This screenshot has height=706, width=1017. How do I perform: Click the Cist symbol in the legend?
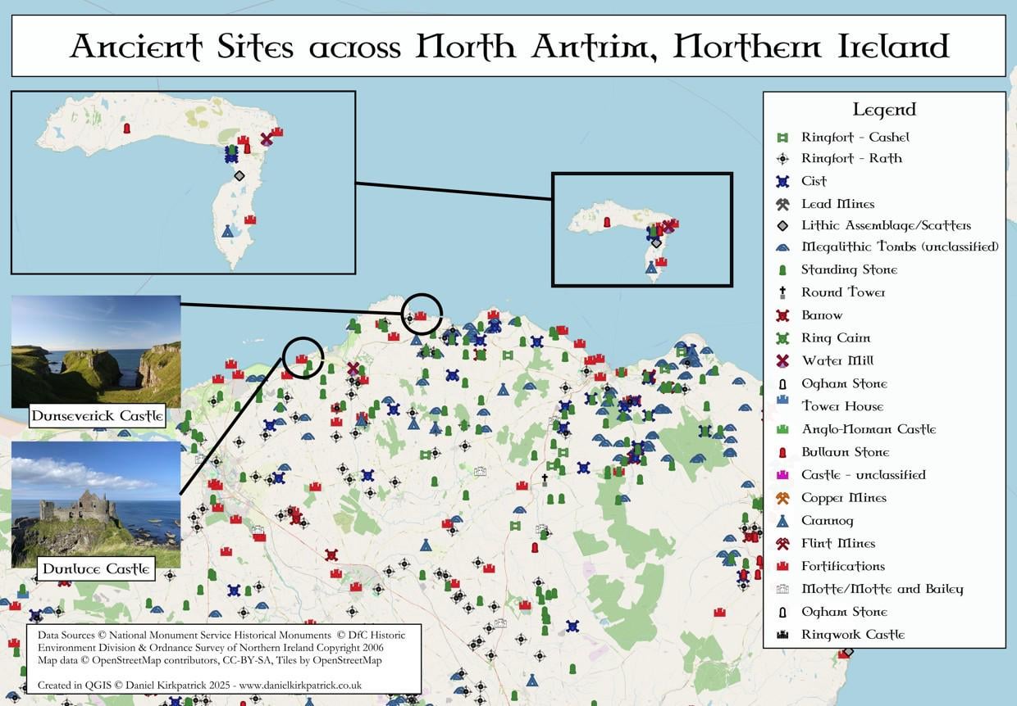point(782,182)
